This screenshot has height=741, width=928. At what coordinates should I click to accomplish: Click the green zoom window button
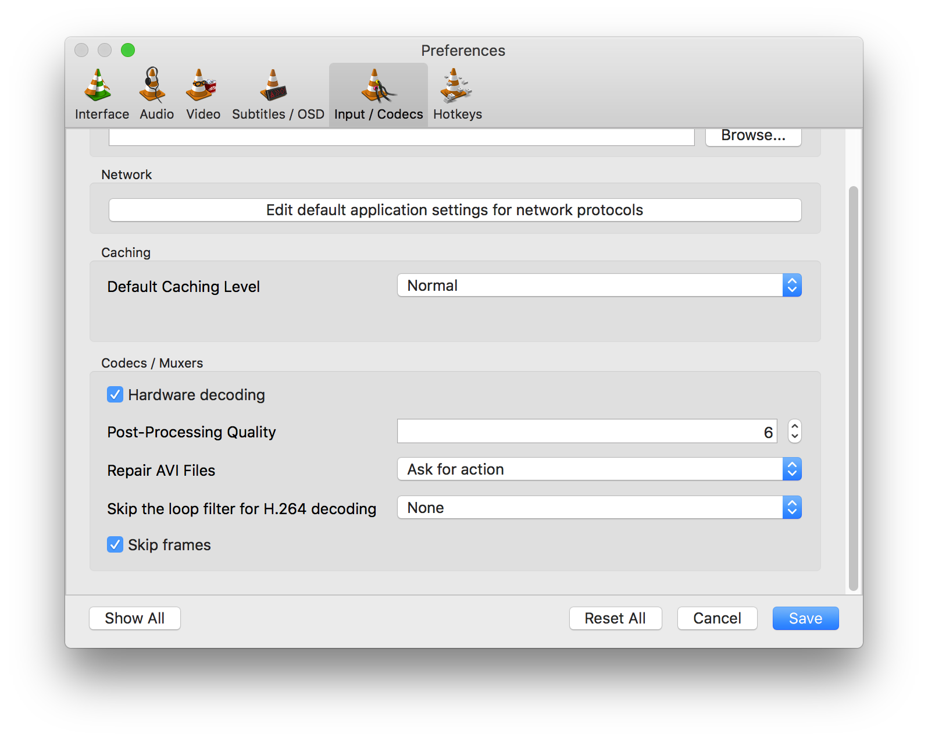click(x=128, y=50)
